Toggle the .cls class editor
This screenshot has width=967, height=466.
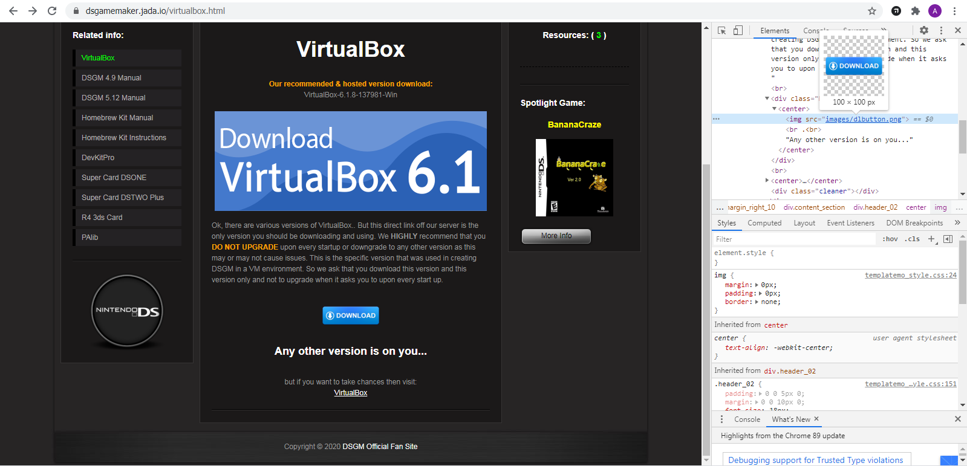912,239
